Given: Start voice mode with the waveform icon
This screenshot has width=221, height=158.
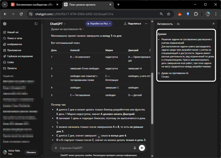Looking at the screenshot, I should tap(142, 148).
